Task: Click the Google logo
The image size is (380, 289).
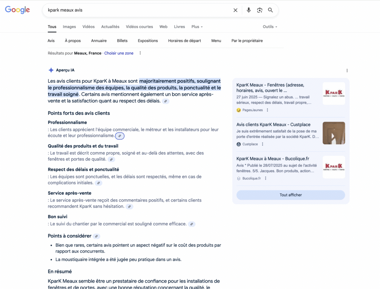Action: click(x=17, y=10)
